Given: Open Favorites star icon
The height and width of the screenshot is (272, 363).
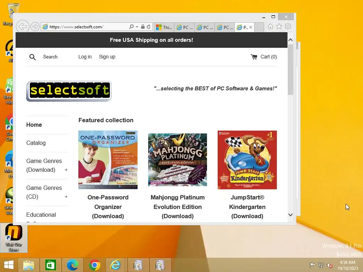Looking at the screenshot, I should pyautogui.click(x=279, y=26).
